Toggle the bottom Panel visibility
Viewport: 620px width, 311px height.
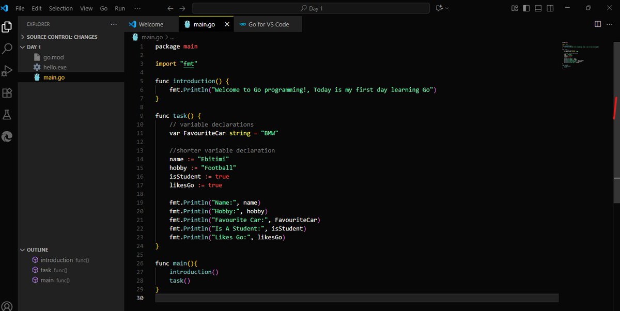click(537, 8)
